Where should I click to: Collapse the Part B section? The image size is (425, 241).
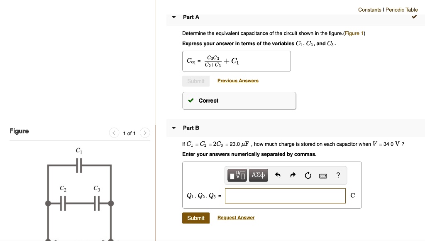(x=173, y=128)
